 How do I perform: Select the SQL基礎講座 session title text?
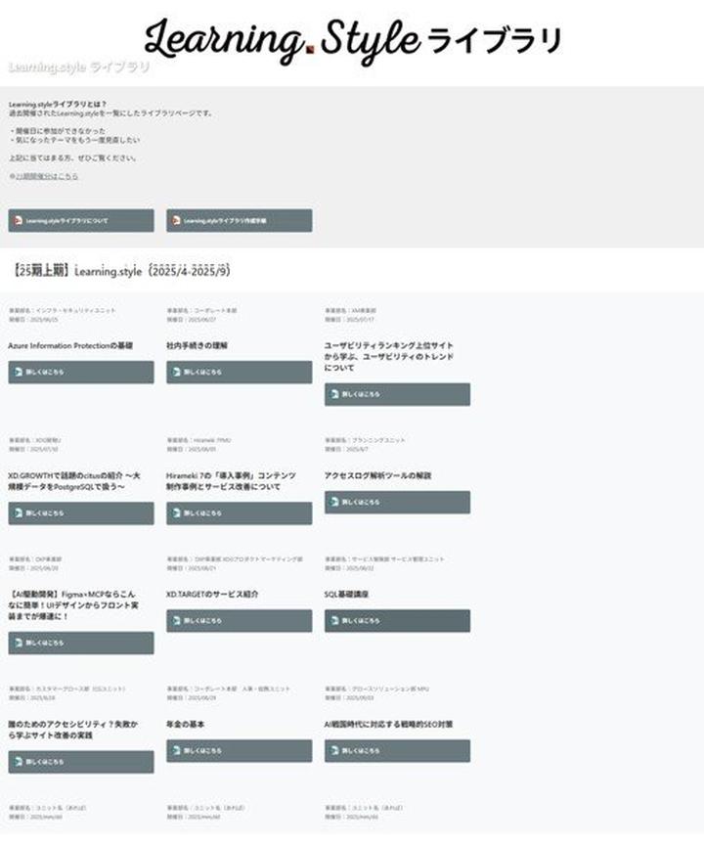point(346,594)
